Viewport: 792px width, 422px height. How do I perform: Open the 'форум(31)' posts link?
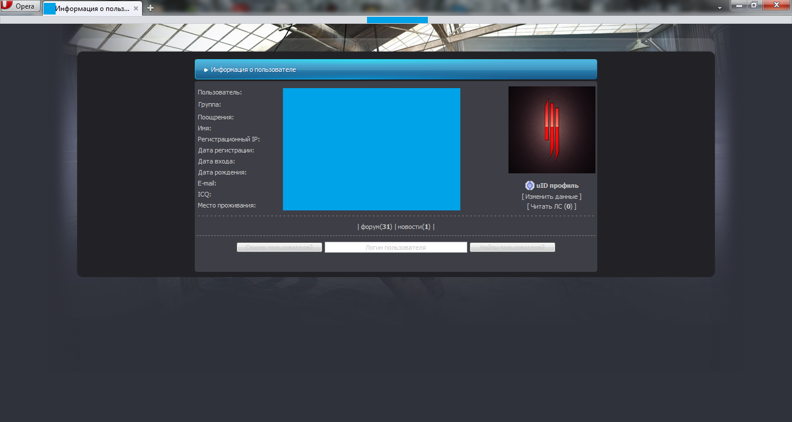(x=376, y=227)
